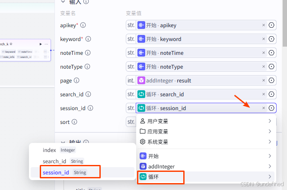Click the info icon next to noteTime
Image resolution: width=287 pixels, height=190 pixels.
click(x=88, y=53)
